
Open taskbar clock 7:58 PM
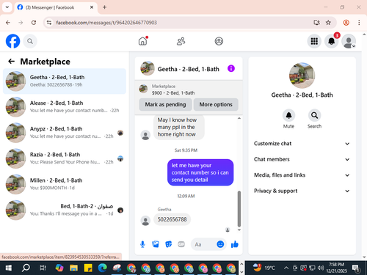point(336,268)
